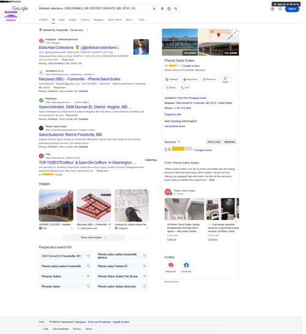Image resolution: width=306 pixels, height=334 pixels.
Task: Search Phenix Salon Suites DC suggestion
Action: (122, 266)
